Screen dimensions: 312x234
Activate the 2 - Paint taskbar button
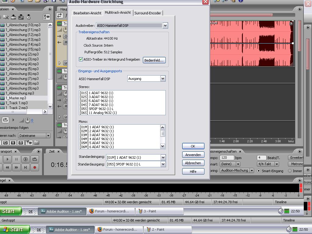tap(167, 229)
